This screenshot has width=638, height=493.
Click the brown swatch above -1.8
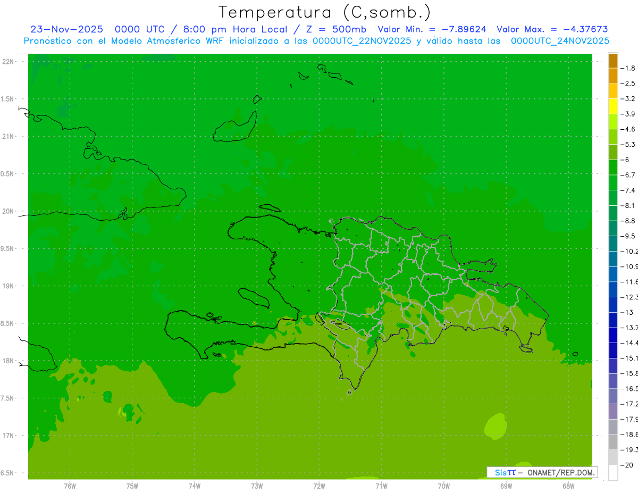point(613,61)
